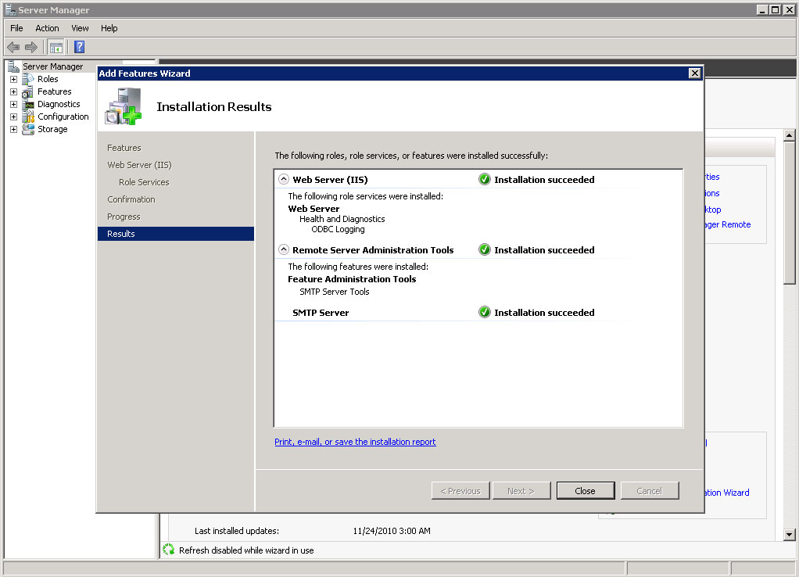Expand the Storage tree node

pos(14,130)
